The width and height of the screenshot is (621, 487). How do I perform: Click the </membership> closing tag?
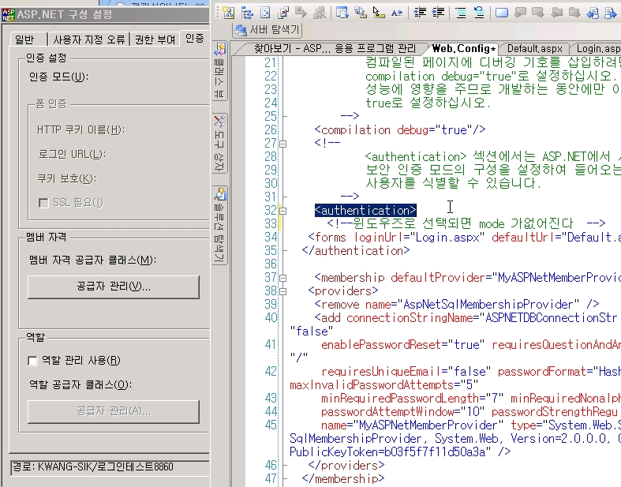[x=342, y=478]
